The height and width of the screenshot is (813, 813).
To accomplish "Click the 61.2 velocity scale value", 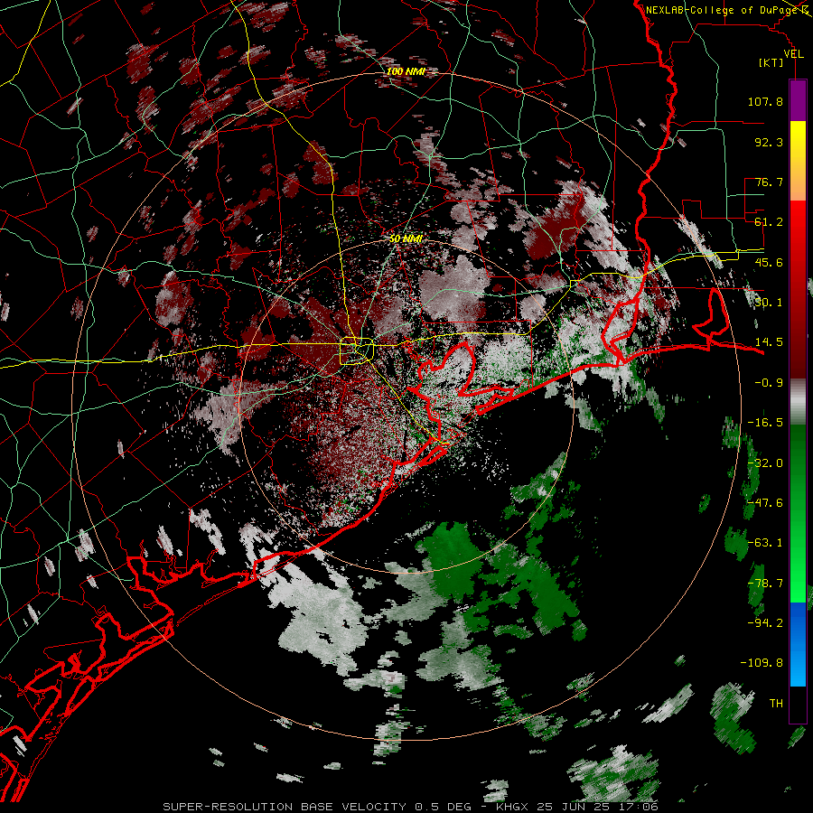I will click(x=769, y=222).
